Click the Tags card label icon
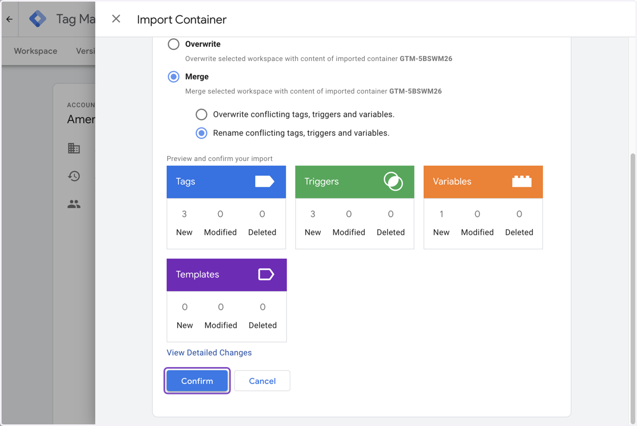 click(x=264, y=182)
